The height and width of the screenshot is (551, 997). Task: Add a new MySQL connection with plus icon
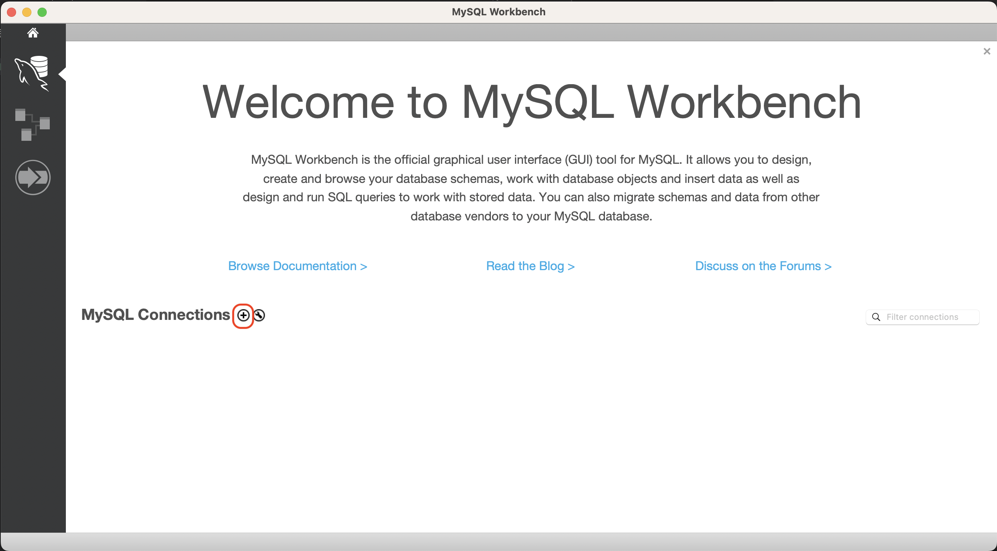click(x=243, y=316)
